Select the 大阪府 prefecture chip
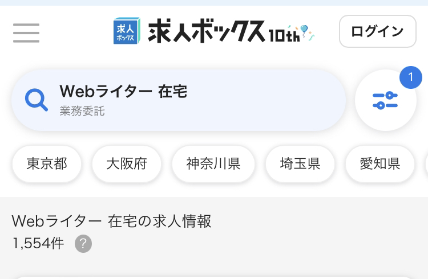 (x=127, y=164)
